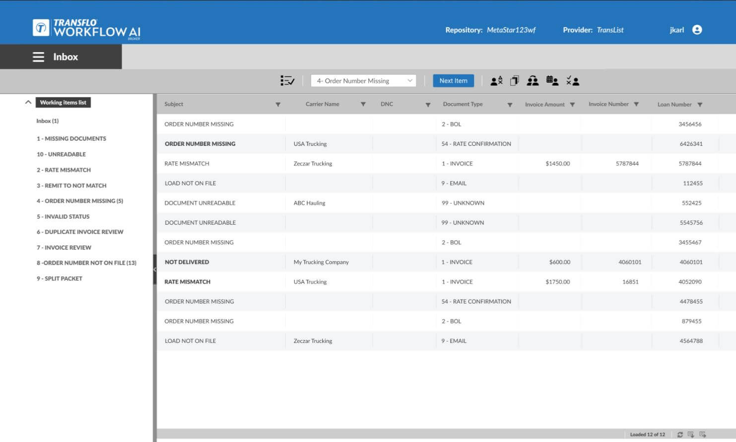Select Inbox (1) in the list

[47, 121]
